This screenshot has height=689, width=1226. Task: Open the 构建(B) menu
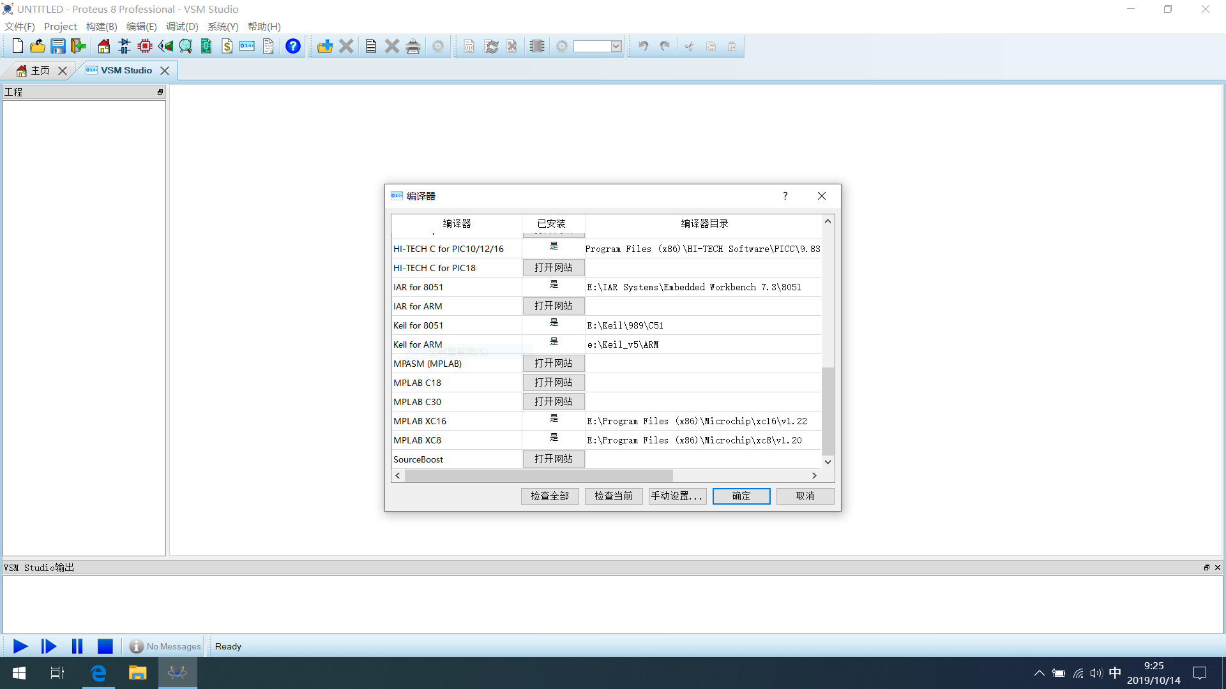pos(102,26)
